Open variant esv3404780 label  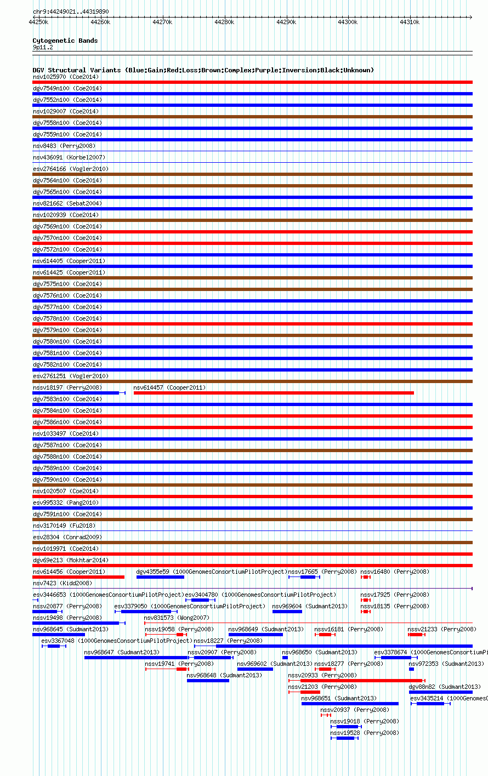pyautogui.click(x=260, y=595)
